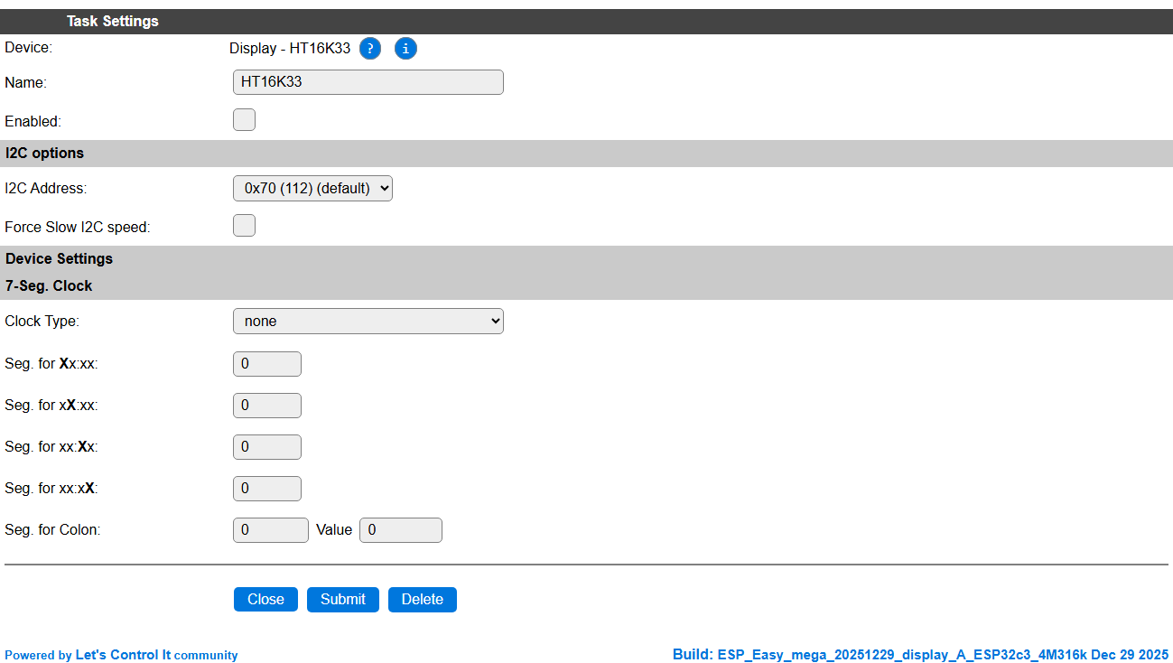Viewport: 1173px width, 663px height.
Task: Open the question mark help icon
Action: 370,49
